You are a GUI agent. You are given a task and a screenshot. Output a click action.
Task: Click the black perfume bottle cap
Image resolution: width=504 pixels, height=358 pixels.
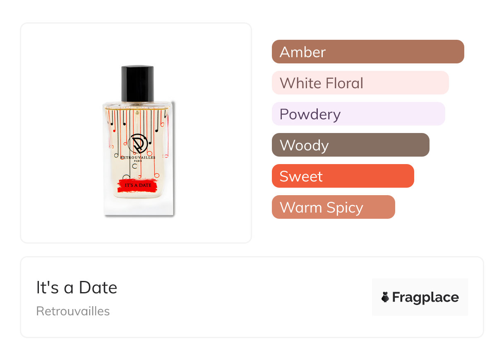click(137, 83)
